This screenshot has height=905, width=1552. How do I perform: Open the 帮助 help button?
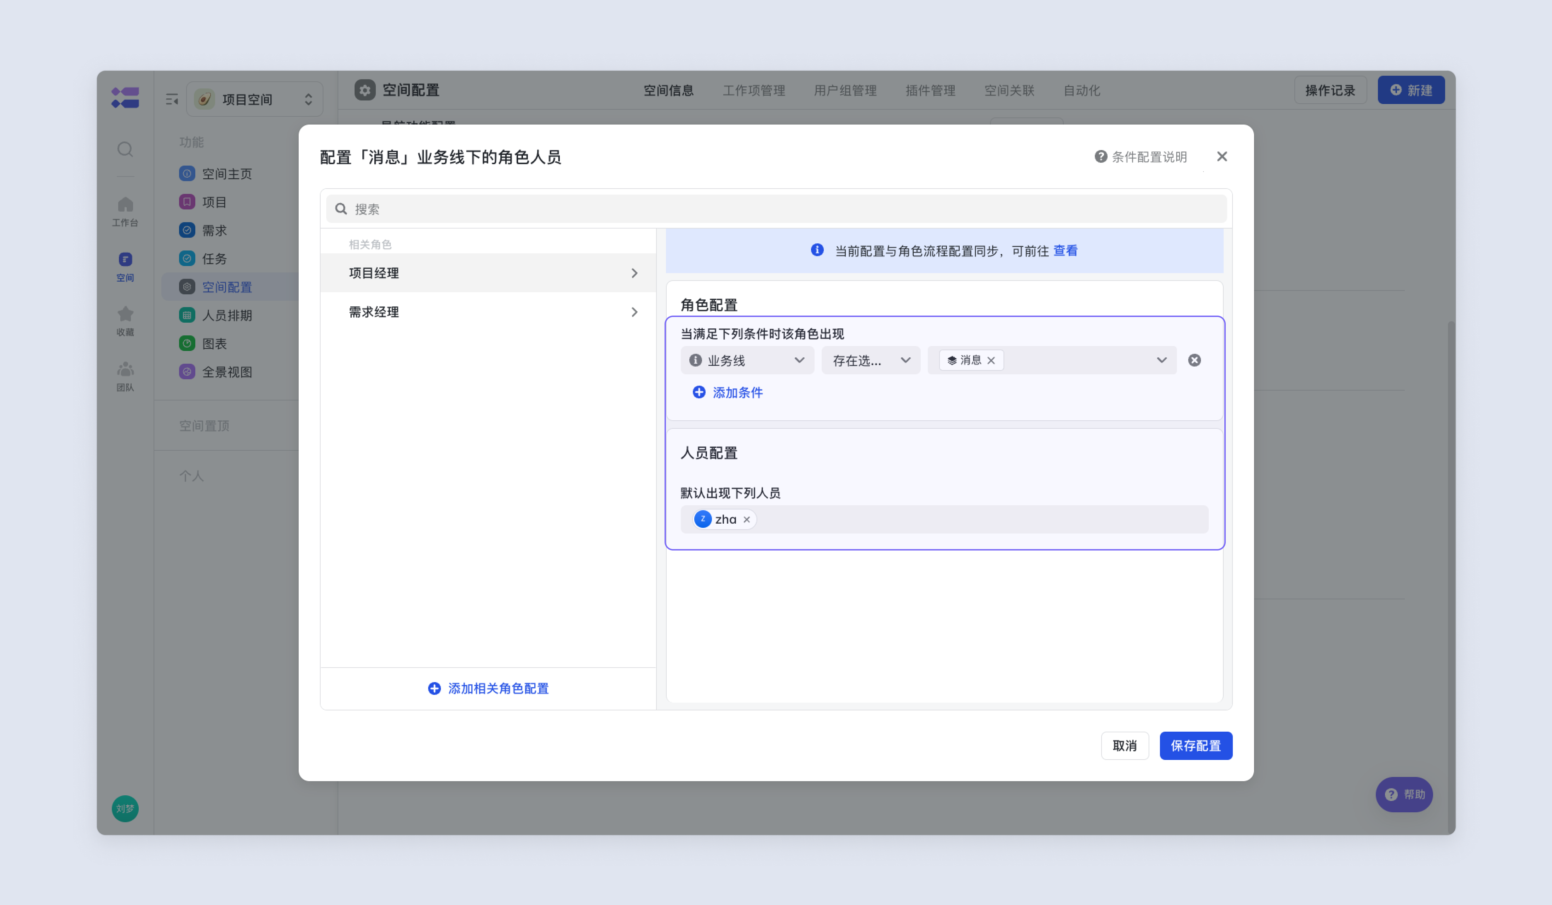coord(1404,794)
